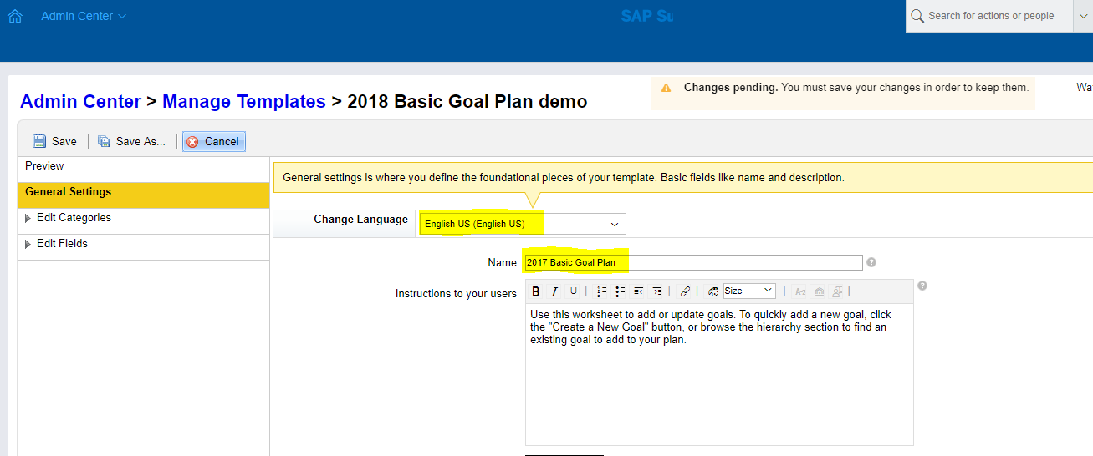Expand Edit Fields triangle
Viewport: 1093px width, 456px height.
28,245
